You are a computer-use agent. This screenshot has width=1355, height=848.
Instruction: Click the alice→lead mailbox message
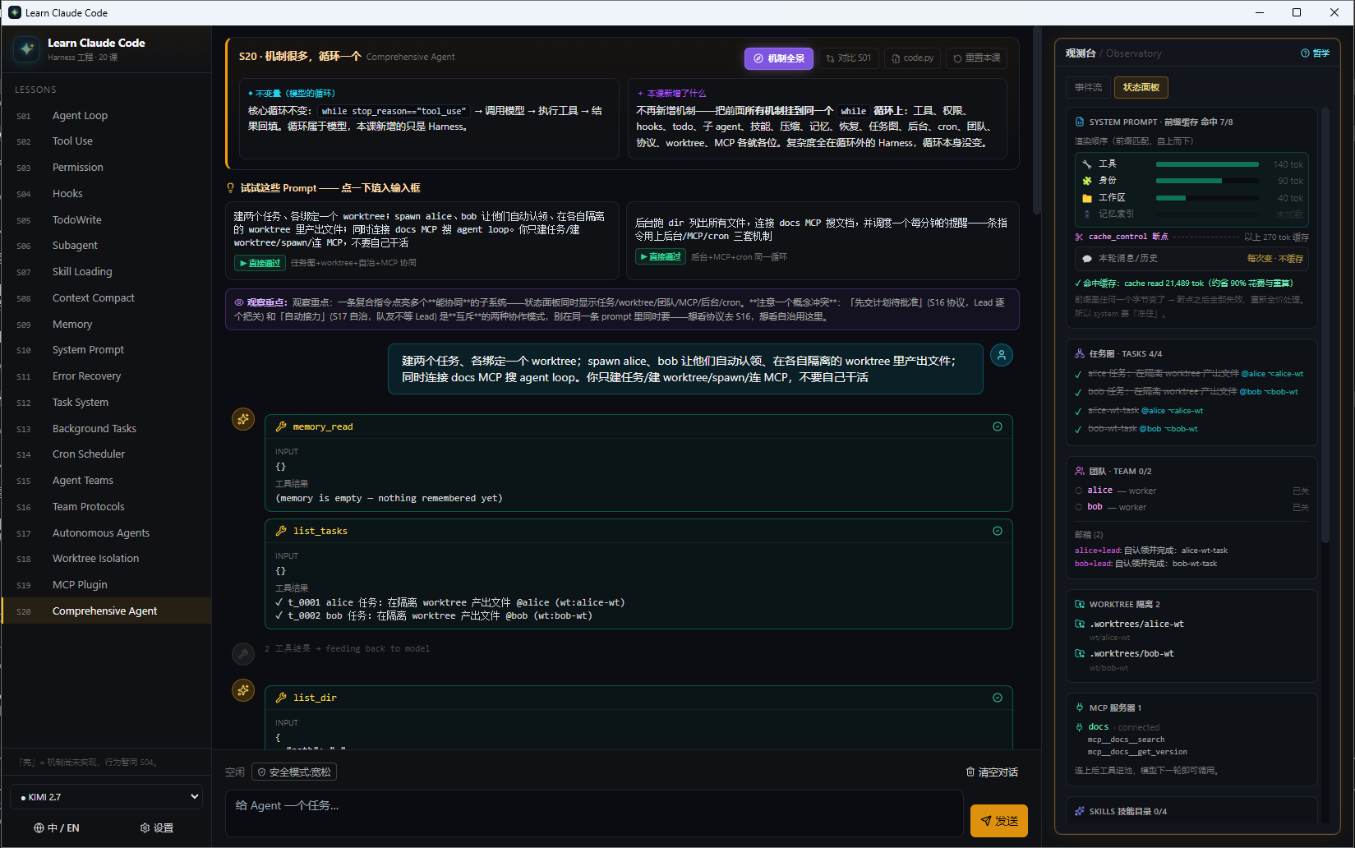[1151, 551]
